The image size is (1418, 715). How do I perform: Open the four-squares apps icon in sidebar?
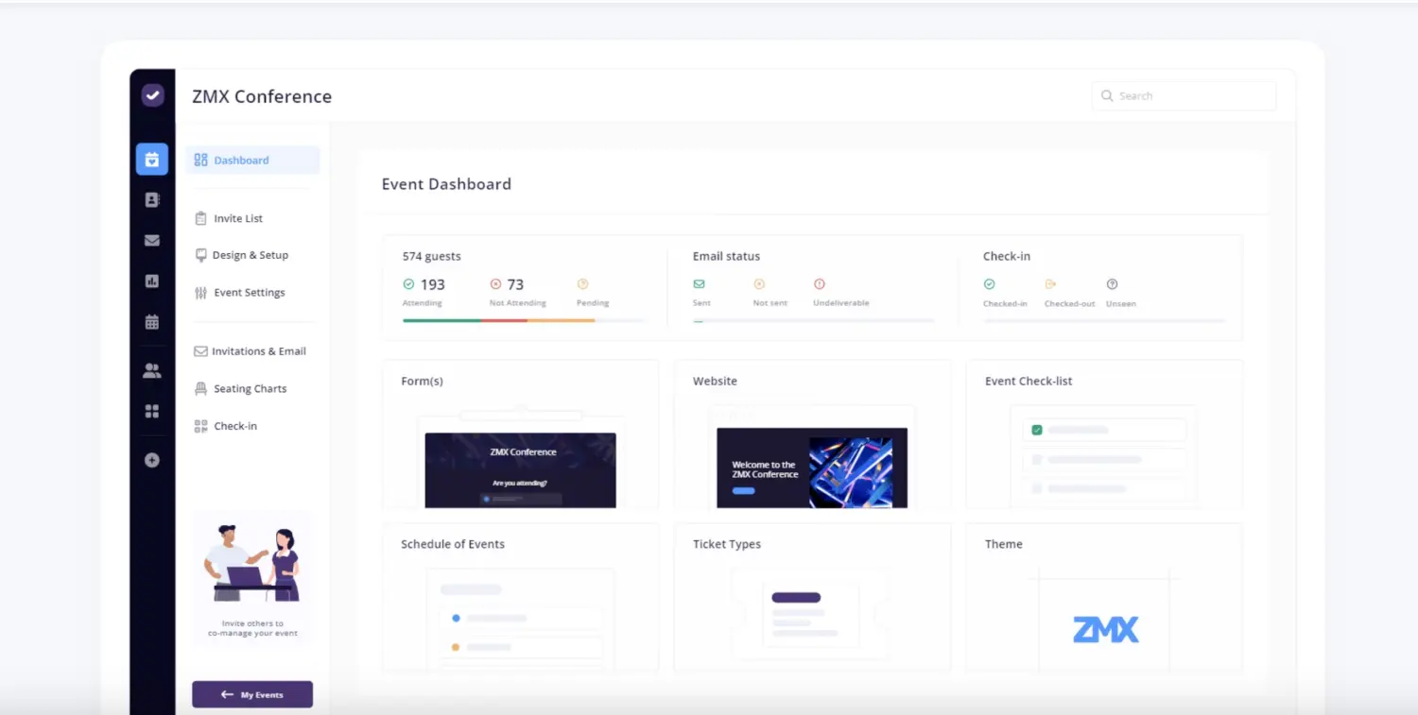(152, 412)
